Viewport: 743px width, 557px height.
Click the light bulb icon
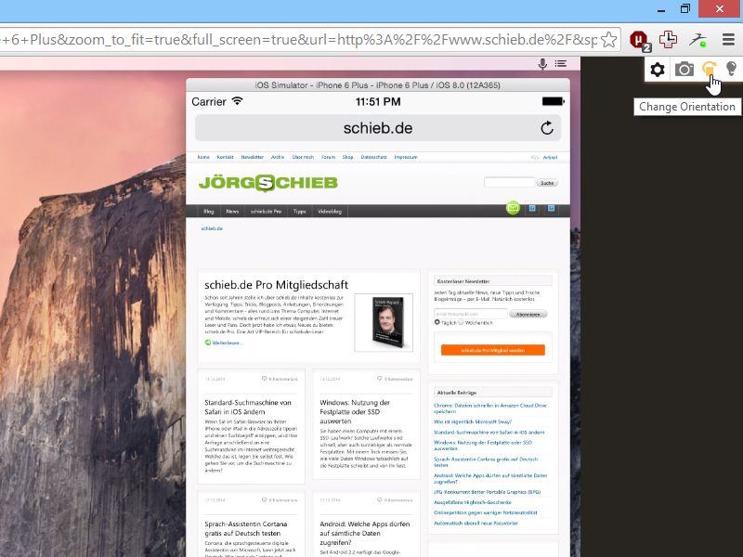tap(731, 69)
